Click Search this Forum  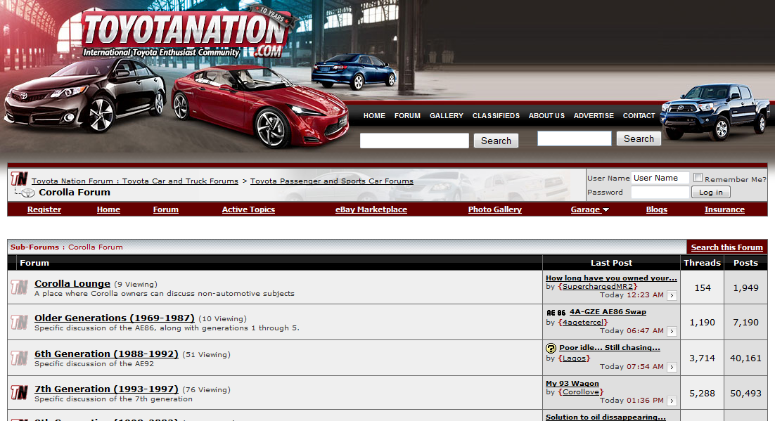[x=726, y=247]
